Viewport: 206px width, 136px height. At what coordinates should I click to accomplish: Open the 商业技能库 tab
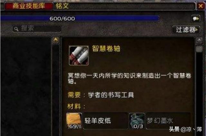pos(29,6)
